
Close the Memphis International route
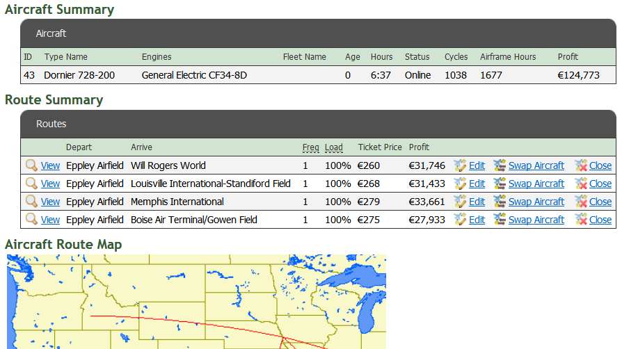600,202
